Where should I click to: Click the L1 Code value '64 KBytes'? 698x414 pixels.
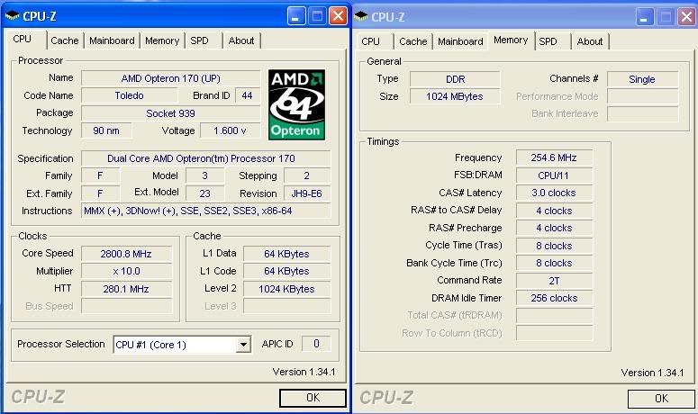(286, 271)
